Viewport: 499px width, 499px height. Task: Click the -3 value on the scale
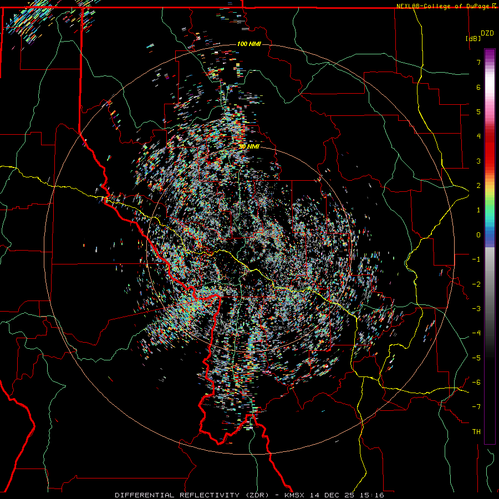476,309
